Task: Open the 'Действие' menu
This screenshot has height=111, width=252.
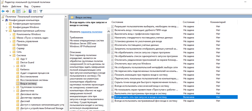Action: tap(16, 6)
